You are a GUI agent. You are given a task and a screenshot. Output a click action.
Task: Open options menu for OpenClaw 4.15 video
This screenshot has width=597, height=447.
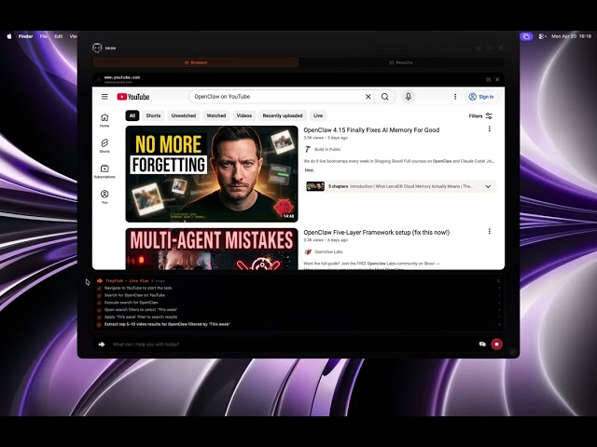tap(489, 129)
